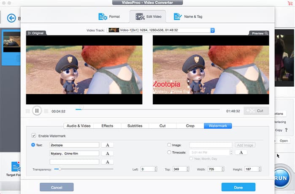
Task: Open font settings for third text line
Action: 108,162
